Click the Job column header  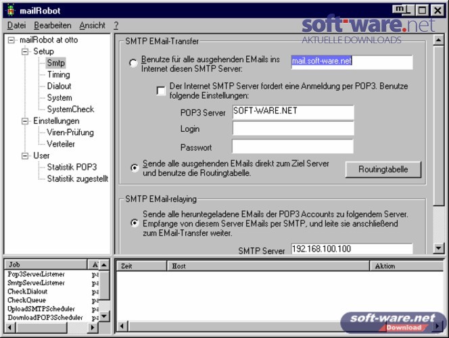point(46,265)
